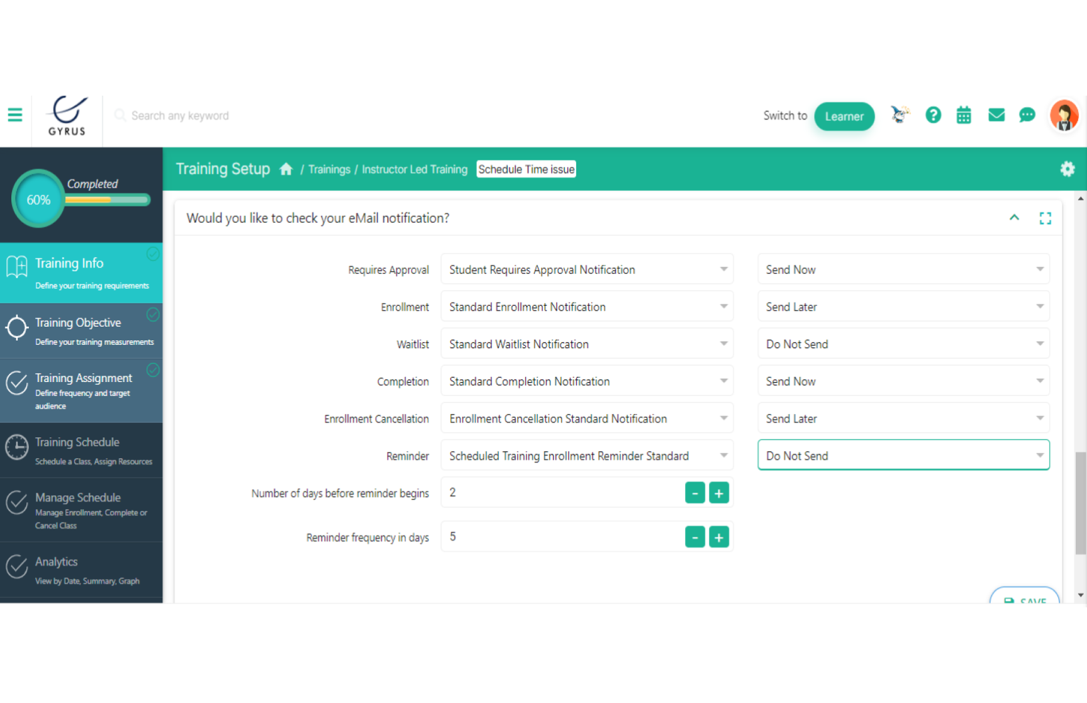This screenshot has height=703, width=1087.
Task: Expand panel to fullscreen icon
Action: pos(1045,218)
